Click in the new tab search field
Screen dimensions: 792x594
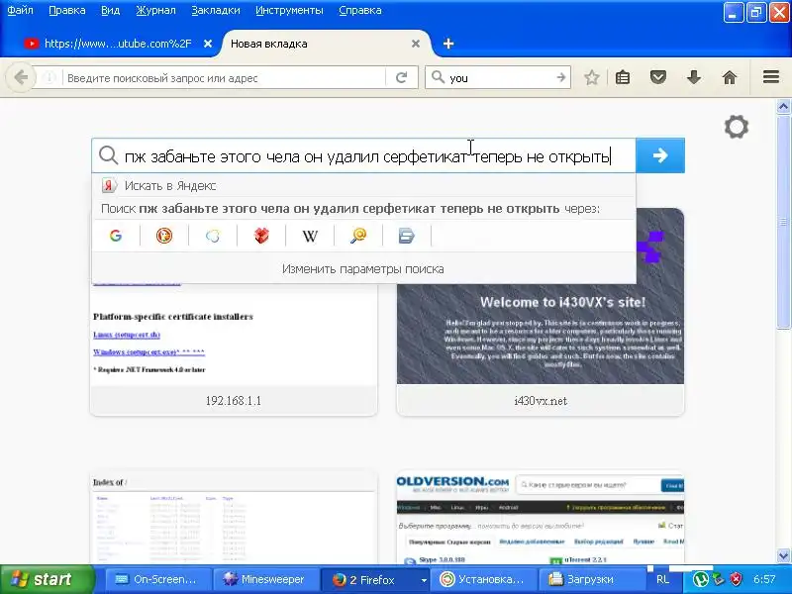[x=363, y=155]
